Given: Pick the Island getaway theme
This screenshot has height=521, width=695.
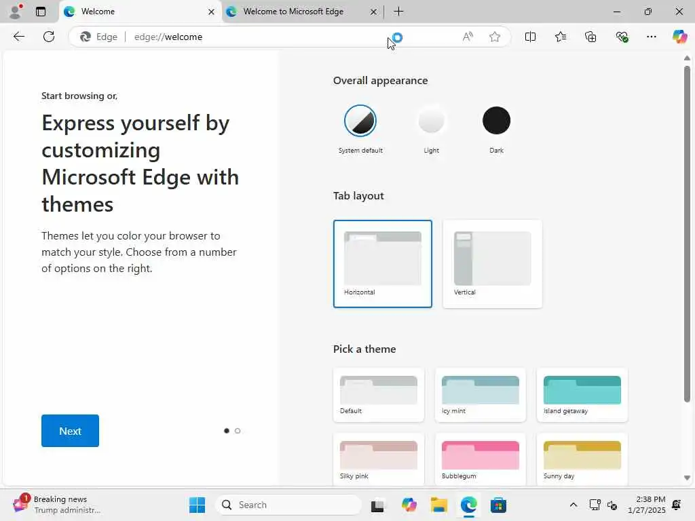Looking at the screenshot, I should 582,394.
